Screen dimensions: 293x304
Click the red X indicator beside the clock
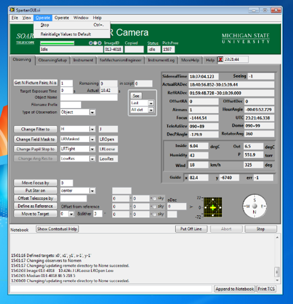pyautogui.click(x=220, y=60)
